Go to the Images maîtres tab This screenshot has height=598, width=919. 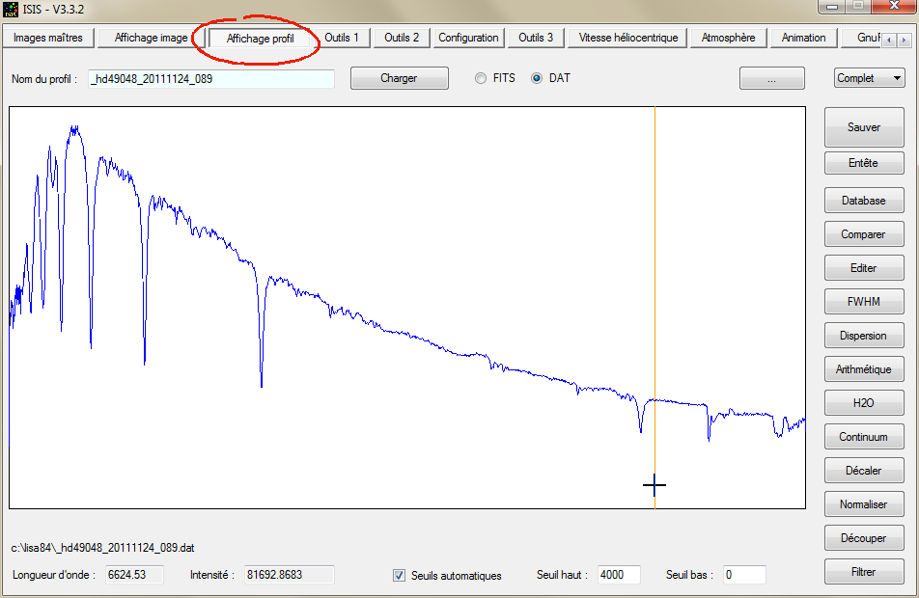point(48,38)
